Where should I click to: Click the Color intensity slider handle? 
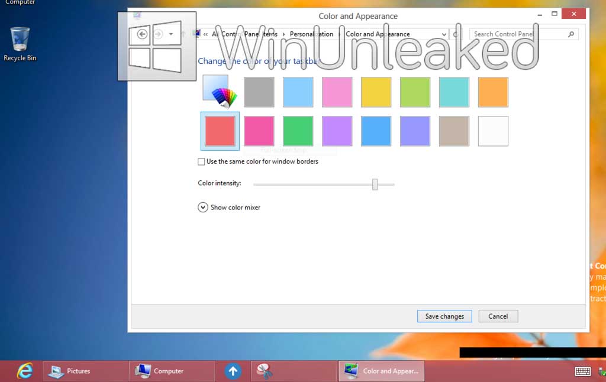point(375,184)
